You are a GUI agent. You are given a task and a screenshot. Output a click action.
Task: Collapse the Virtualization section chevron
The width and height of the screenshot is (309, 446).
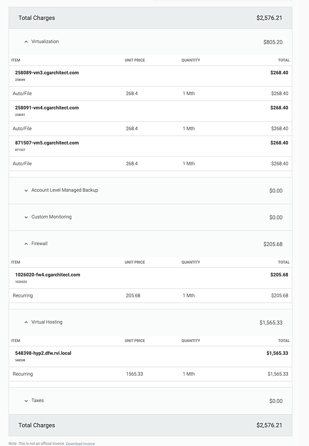[x=26, y=42]
